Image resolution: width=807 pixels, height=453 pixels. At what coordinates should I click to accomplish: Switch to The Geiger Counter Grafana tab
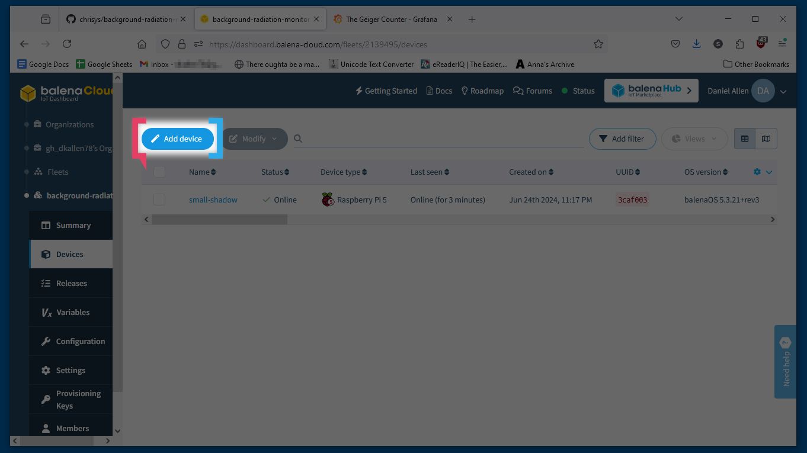click(x=393, y=19)
